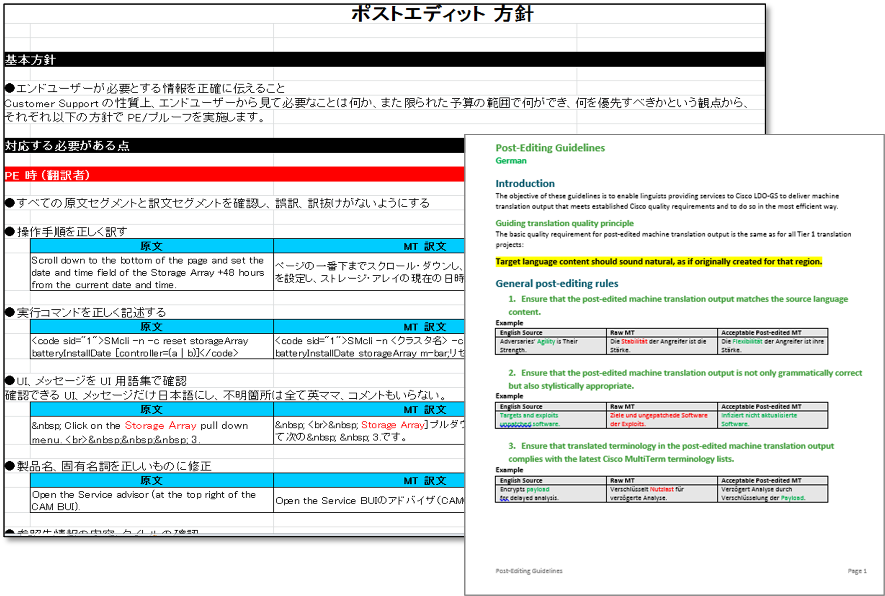Click rule 3 'latest Cisco MultiTerm terminology lists'
The height and width of the screenshot is (596, 885).
coord(671,452)
